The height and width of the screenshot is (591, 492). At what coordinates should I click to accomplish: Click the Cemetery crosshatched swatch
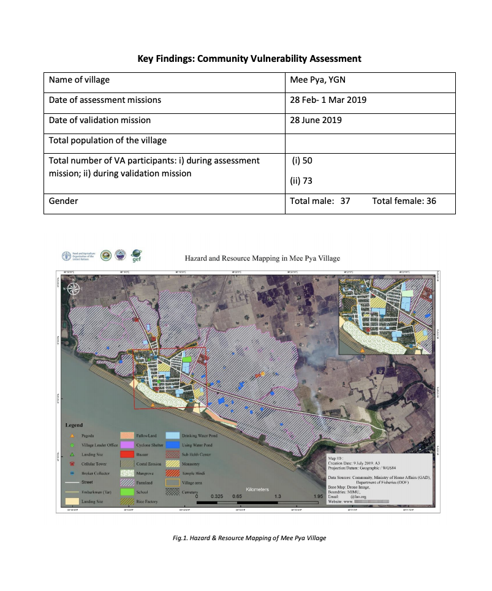[x=173, y=492]
